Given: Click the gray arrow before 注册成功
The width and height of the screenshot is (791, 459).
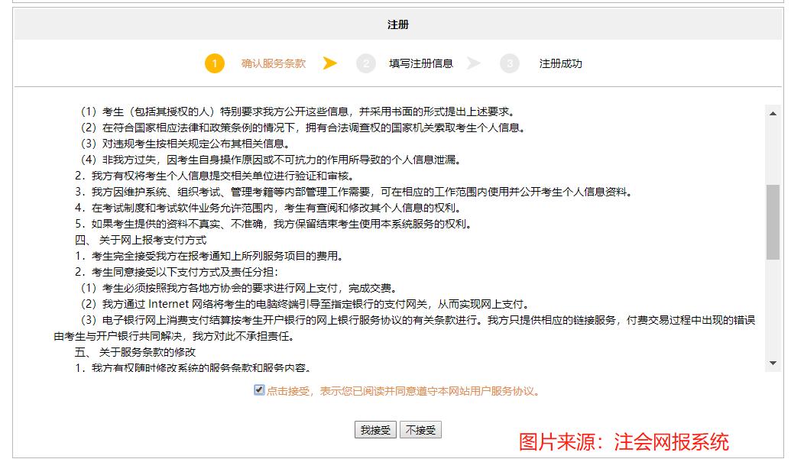Looking at the screenshot, I should coord(475,63).
